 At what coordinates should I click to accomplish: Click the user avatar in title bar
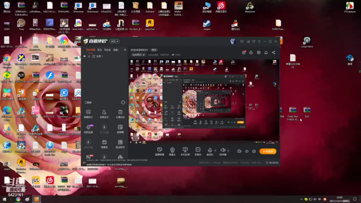(x=233, y=41)
